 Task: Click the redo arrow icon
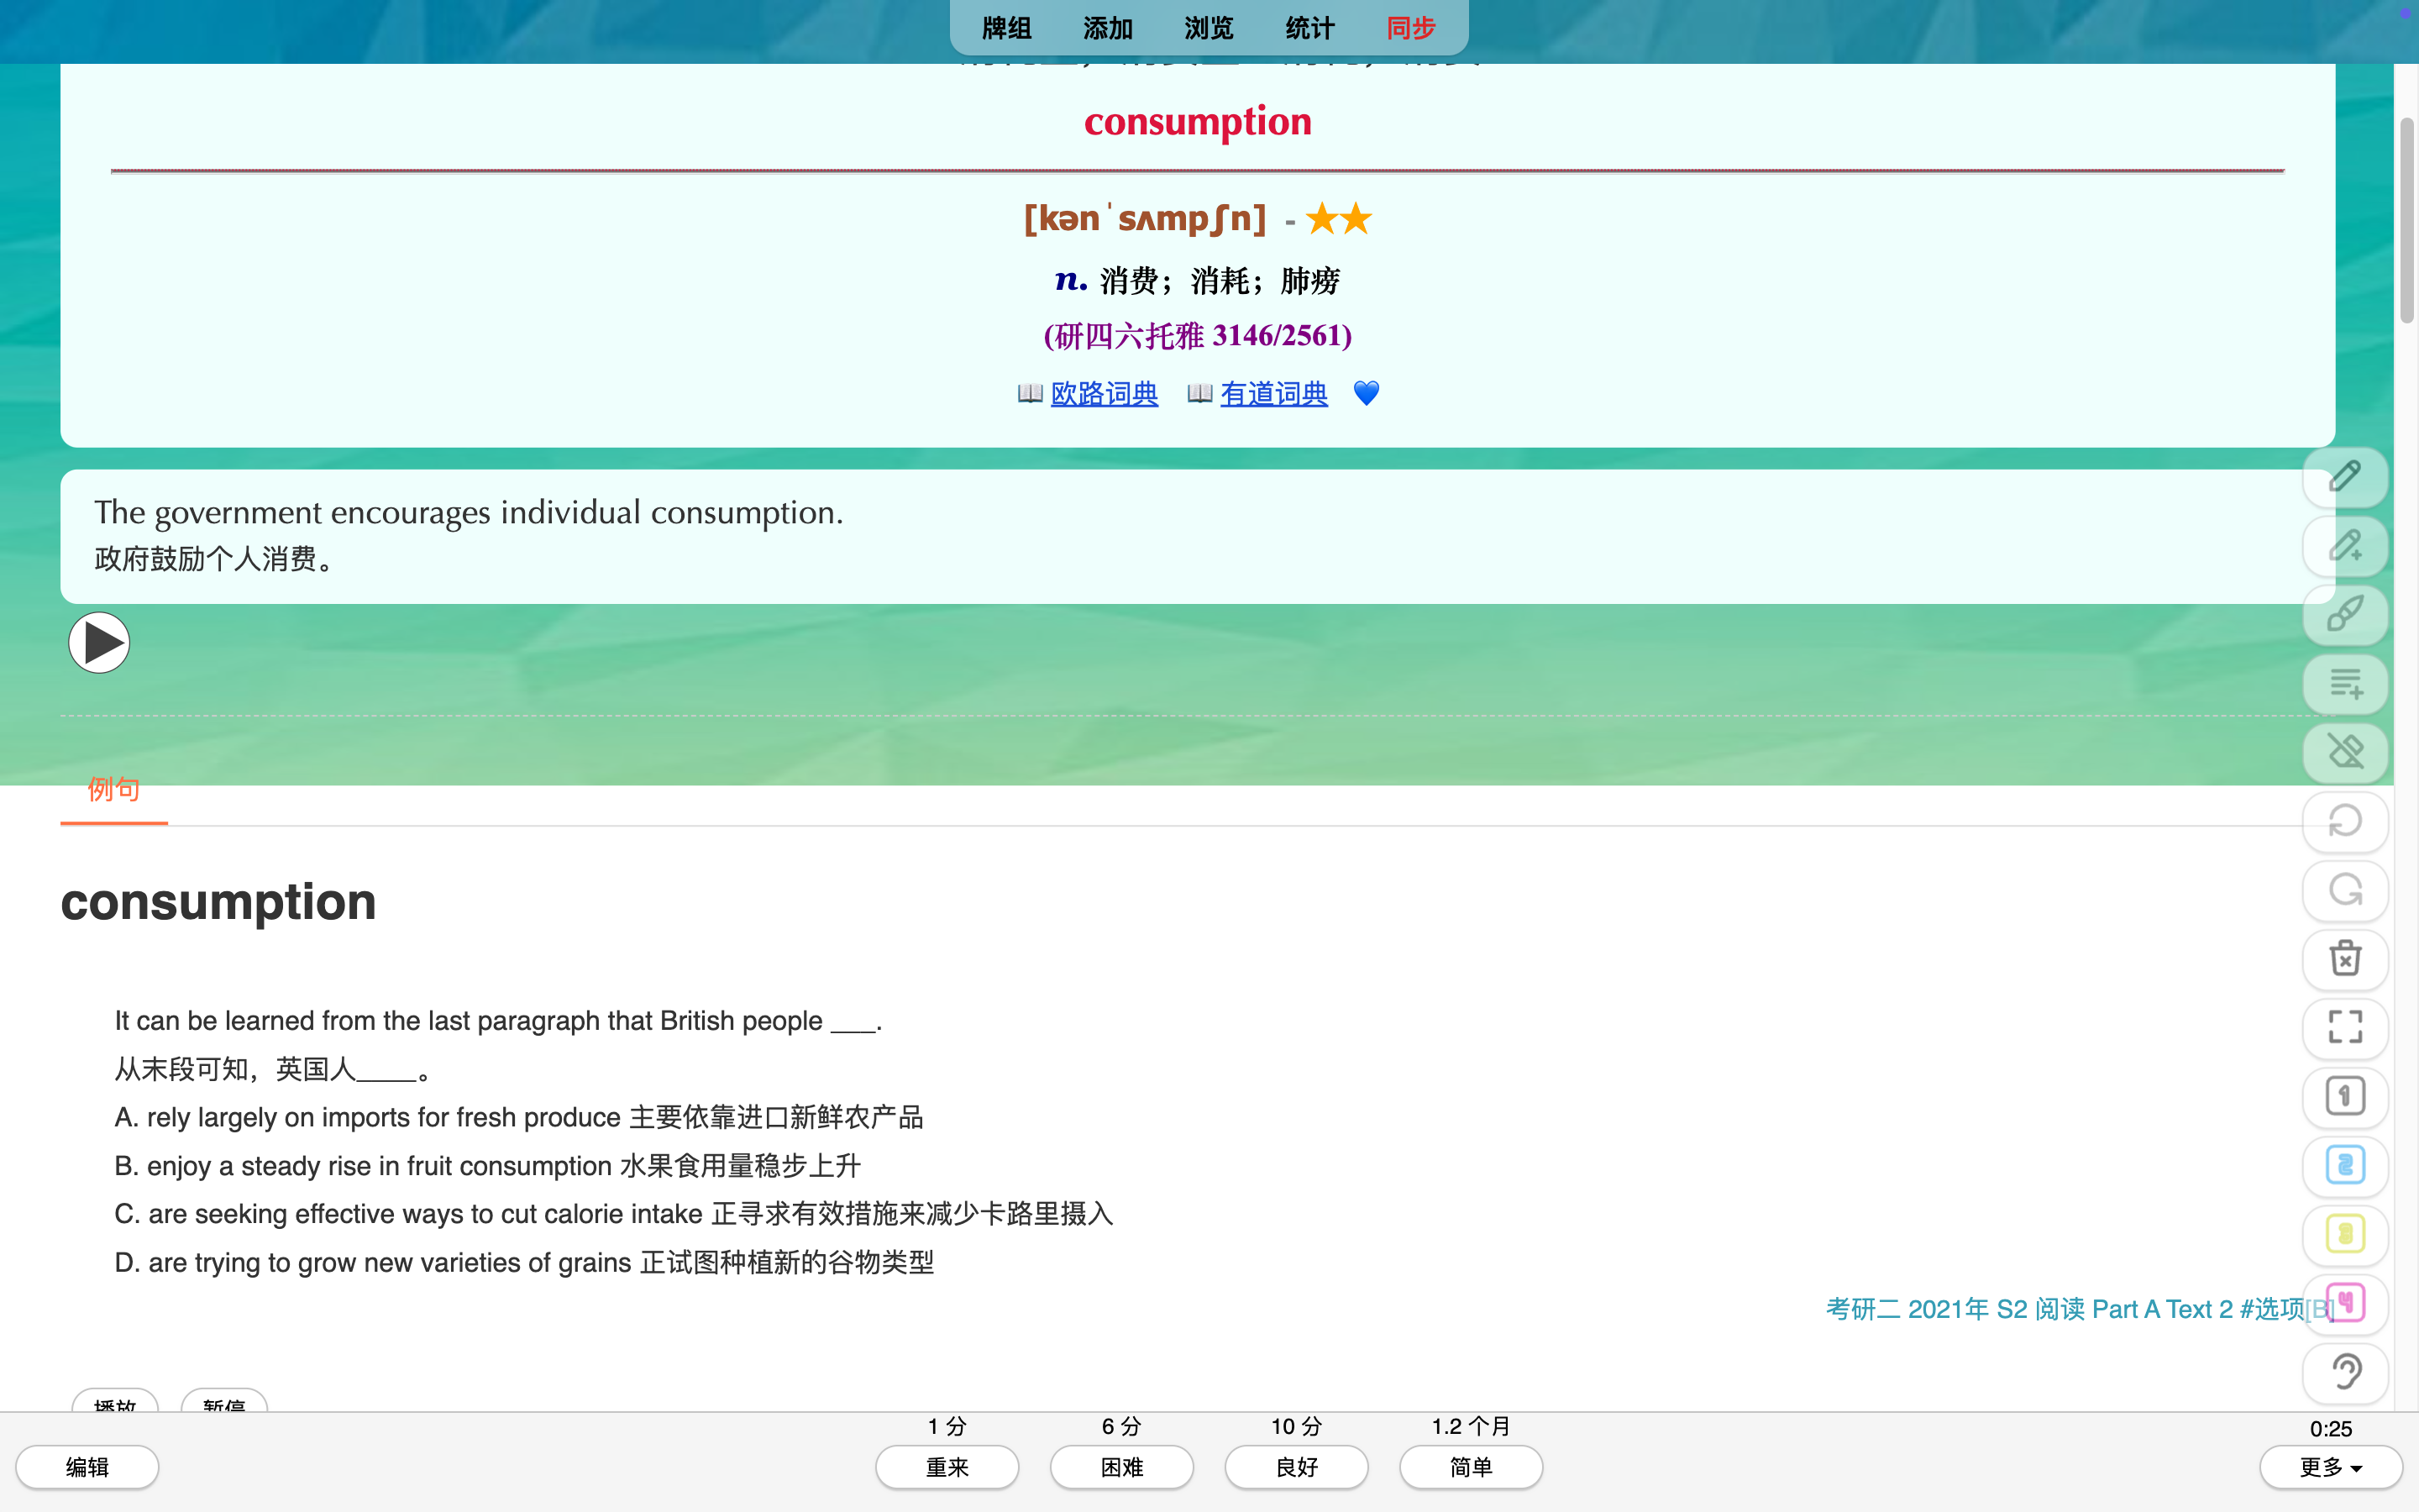tap(2344, 890)
